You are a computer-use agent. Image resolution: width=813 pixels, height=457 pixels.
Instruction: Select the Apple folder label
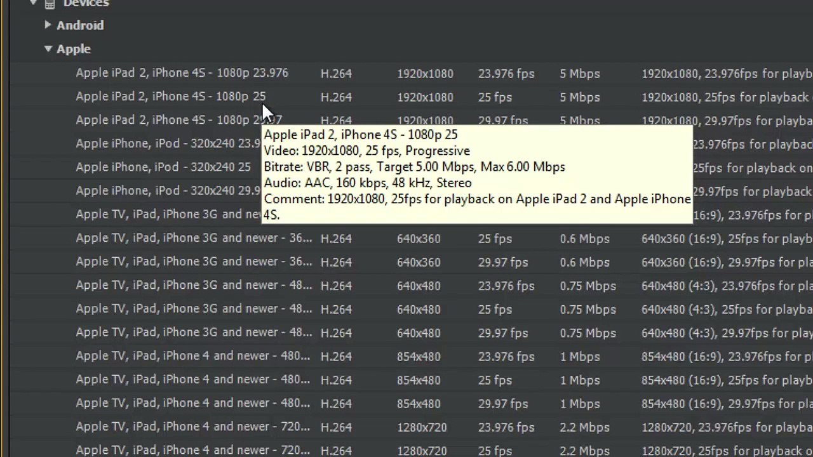click(x=74, y=49)
